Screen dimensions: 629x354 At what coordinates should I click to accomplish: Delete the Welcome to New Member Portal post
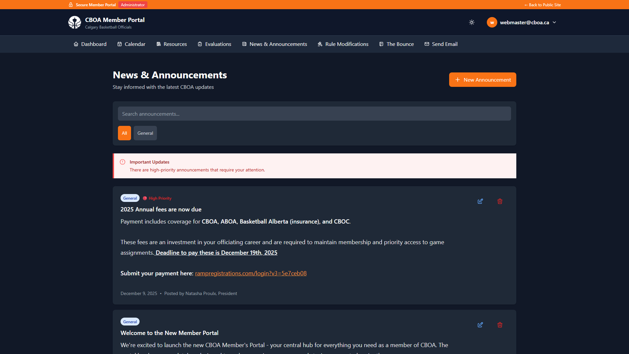click(500, 325)
